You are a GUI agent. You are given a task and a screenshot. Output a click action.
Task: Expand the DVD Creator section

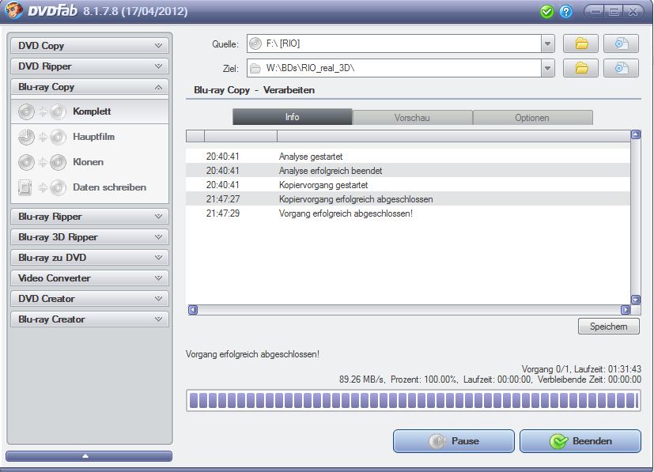tap(89, 299)
